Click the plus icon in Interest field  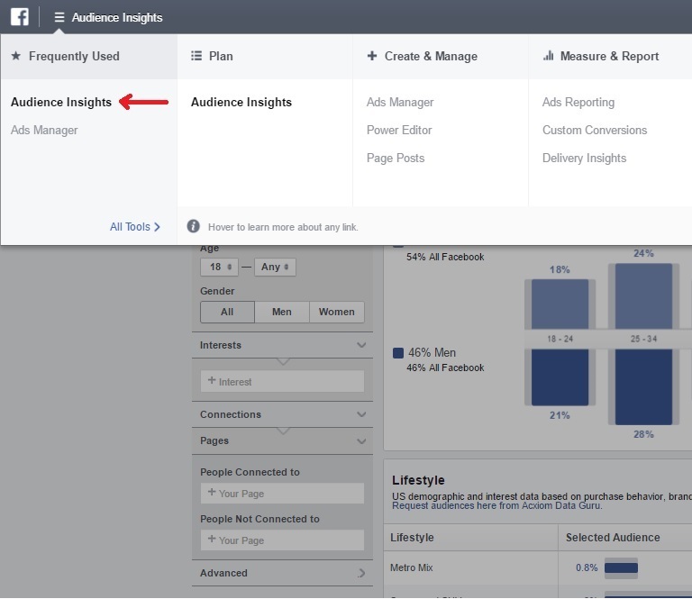[212, 380]
